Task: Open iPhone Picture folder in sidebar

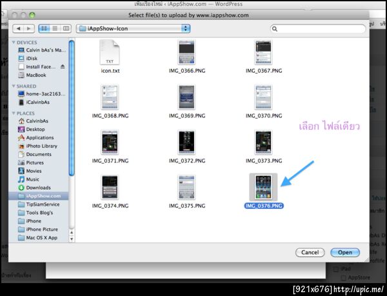Action: pos(38,230)
